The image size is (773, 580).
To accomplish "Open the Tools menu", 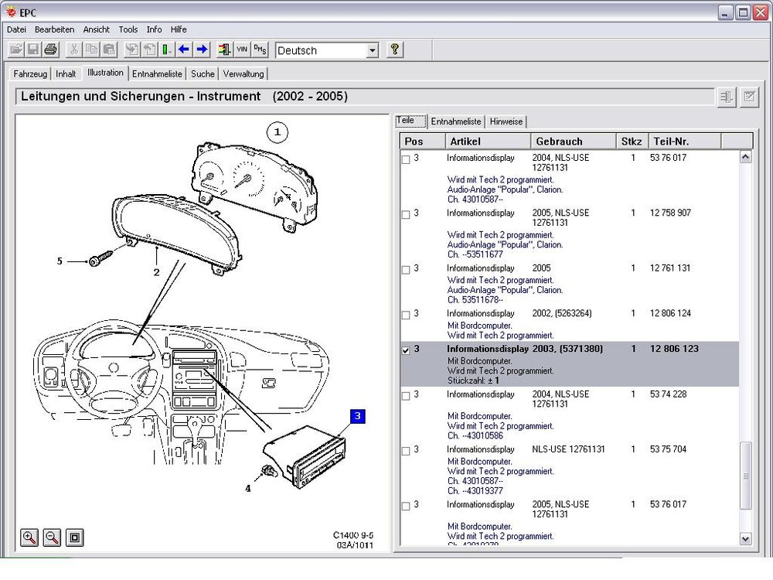I will coord(128,29).
